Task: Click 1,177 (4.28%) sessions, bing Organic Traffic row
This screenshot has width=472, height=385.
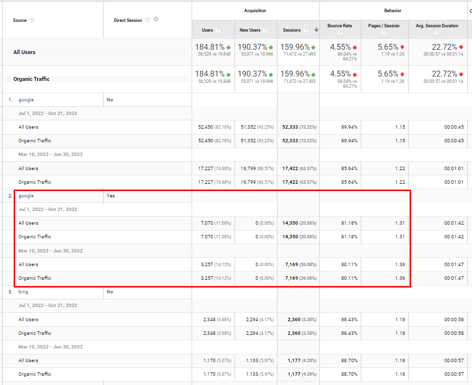Action: pyautogui.click(x=302, y=374)
